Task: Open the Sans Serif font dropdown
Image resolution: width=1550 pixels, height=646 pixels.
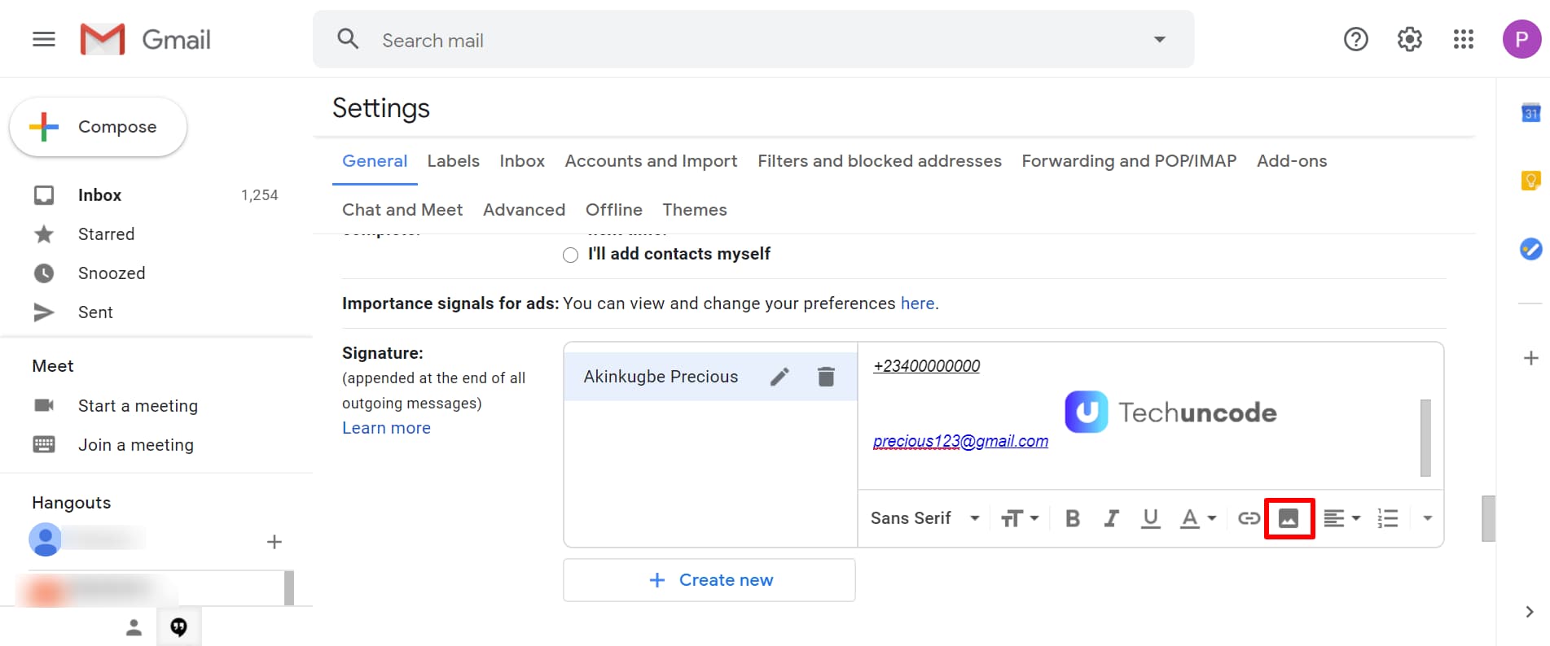Action: [924, 518]
